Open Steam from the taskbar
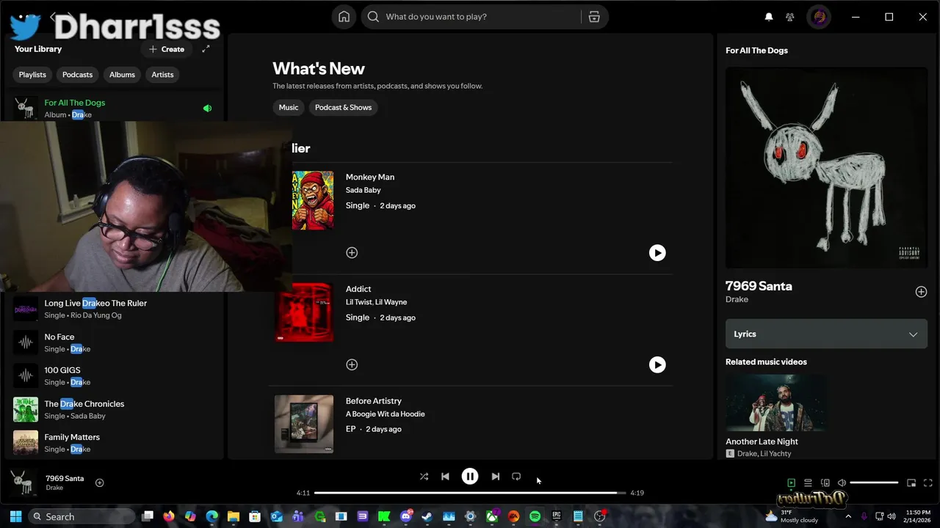Viewport: 940px width, 528px height. coord(427,516)
